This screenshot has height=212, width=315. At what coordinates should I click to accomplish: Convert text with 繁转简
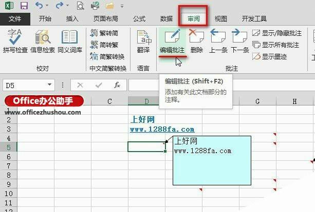pyautogui.click(x=104, y=33)
